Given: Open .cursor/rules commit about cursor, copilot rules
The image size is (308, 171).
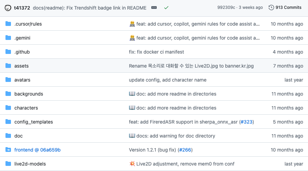Looking at the screenshot, I should coord(194,24).
